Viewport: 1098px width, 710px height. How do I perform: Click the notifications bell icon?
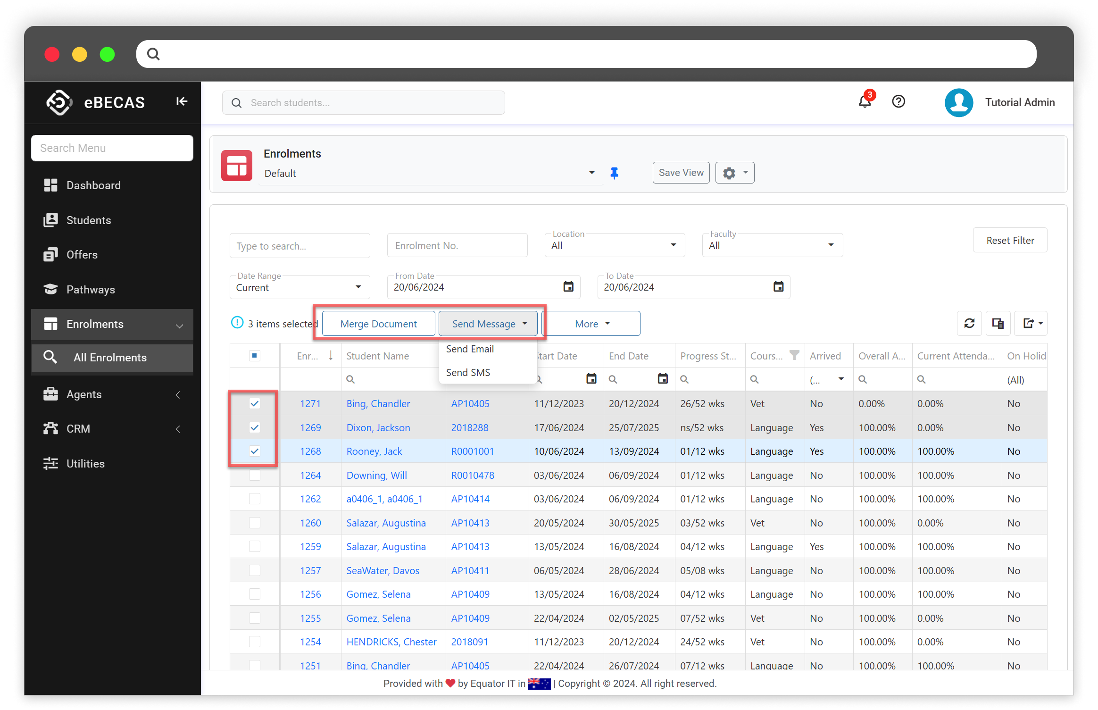tap(864, 101)
